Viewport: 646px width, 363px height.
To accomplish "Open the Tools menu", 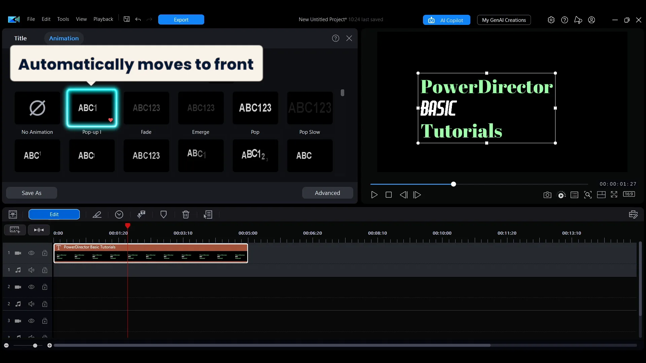I will [x=63, y=19].
